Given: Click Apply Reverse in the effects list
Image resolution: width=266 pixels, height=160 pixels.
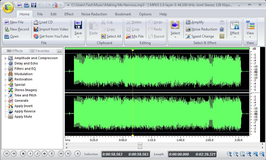Looking at the screenshot, I should [x=25, y=111].
